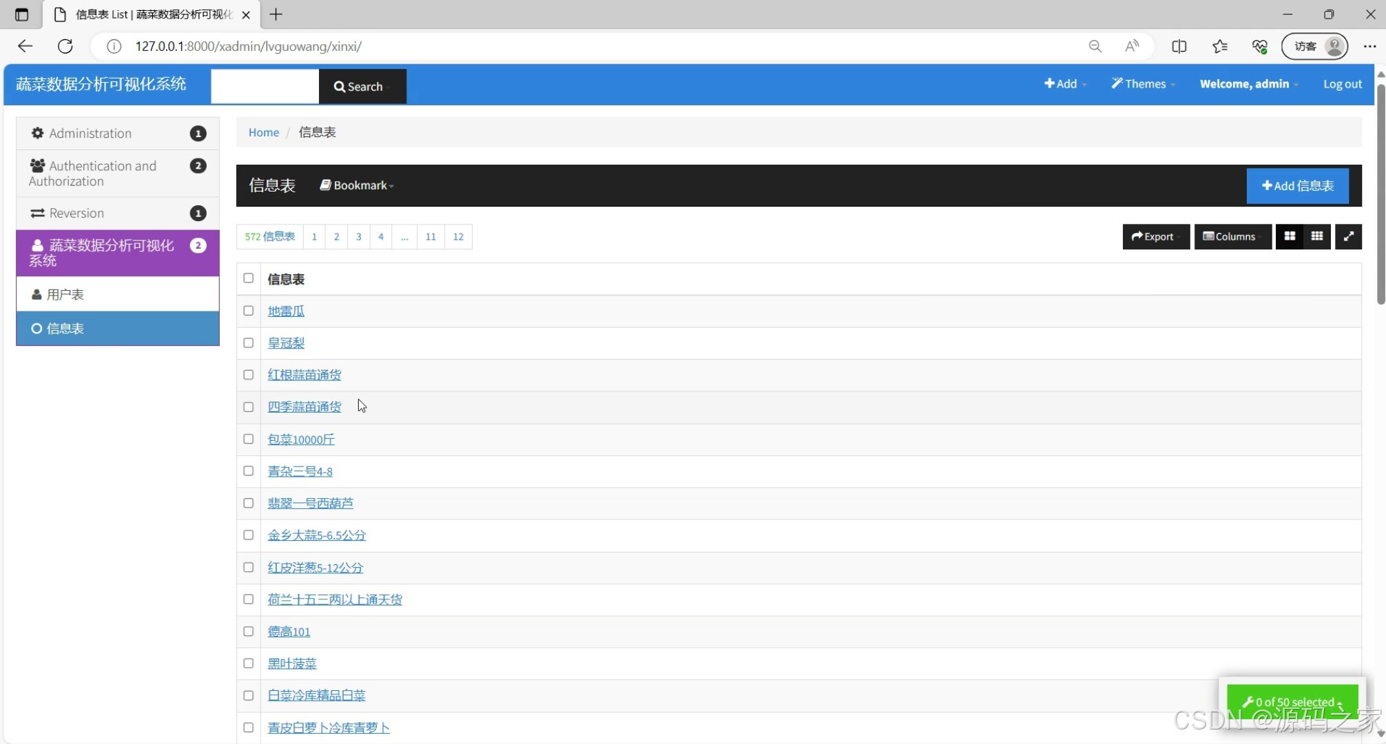Click the fullscreen expand icon button

1348,236
